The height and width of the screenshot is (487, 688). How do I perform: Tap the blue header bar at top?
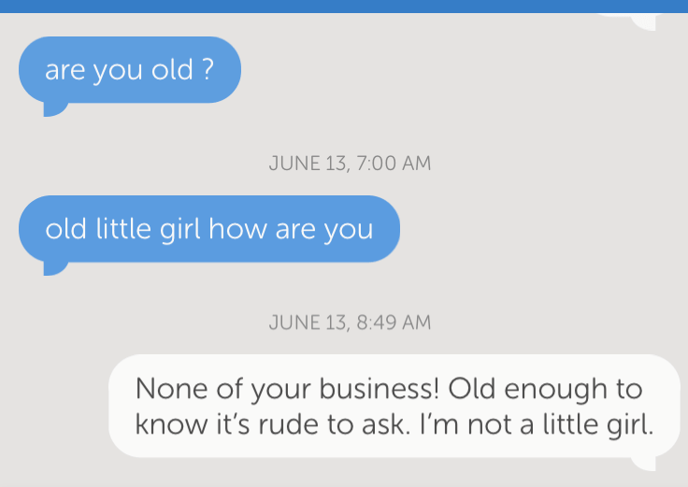click(344, 6)
